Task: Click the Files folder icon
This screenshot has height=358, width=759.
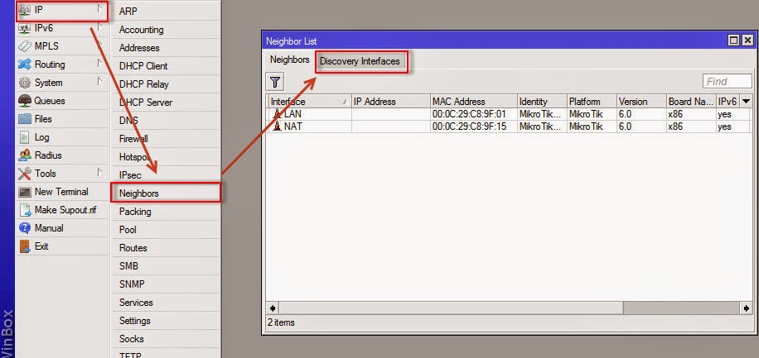Action: tap(25, 119)
